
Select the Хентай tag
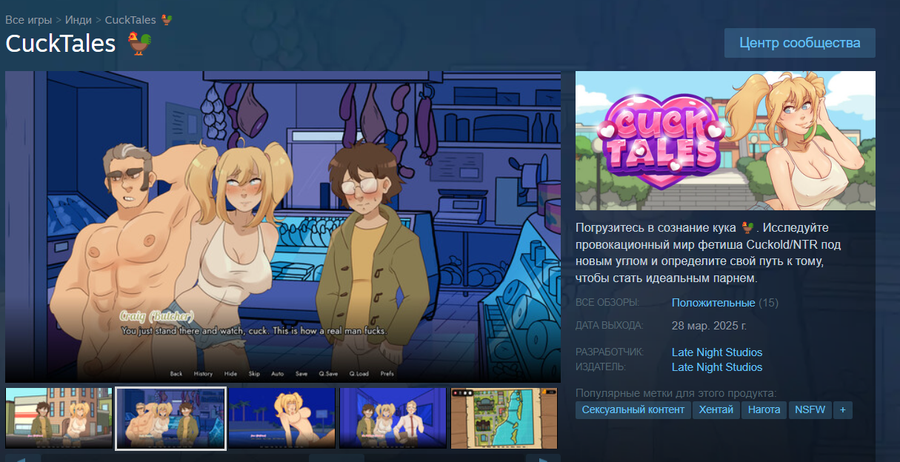tap(716, 409)
